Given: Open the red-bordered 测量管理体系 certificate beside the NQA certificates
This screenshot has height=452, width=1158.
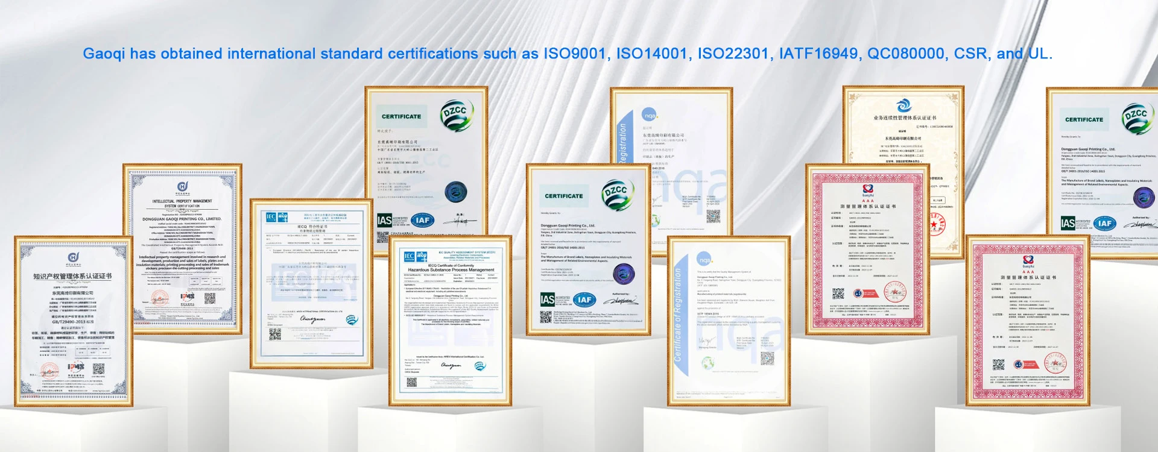Looking at the screenshot, I should coord(867,249).
